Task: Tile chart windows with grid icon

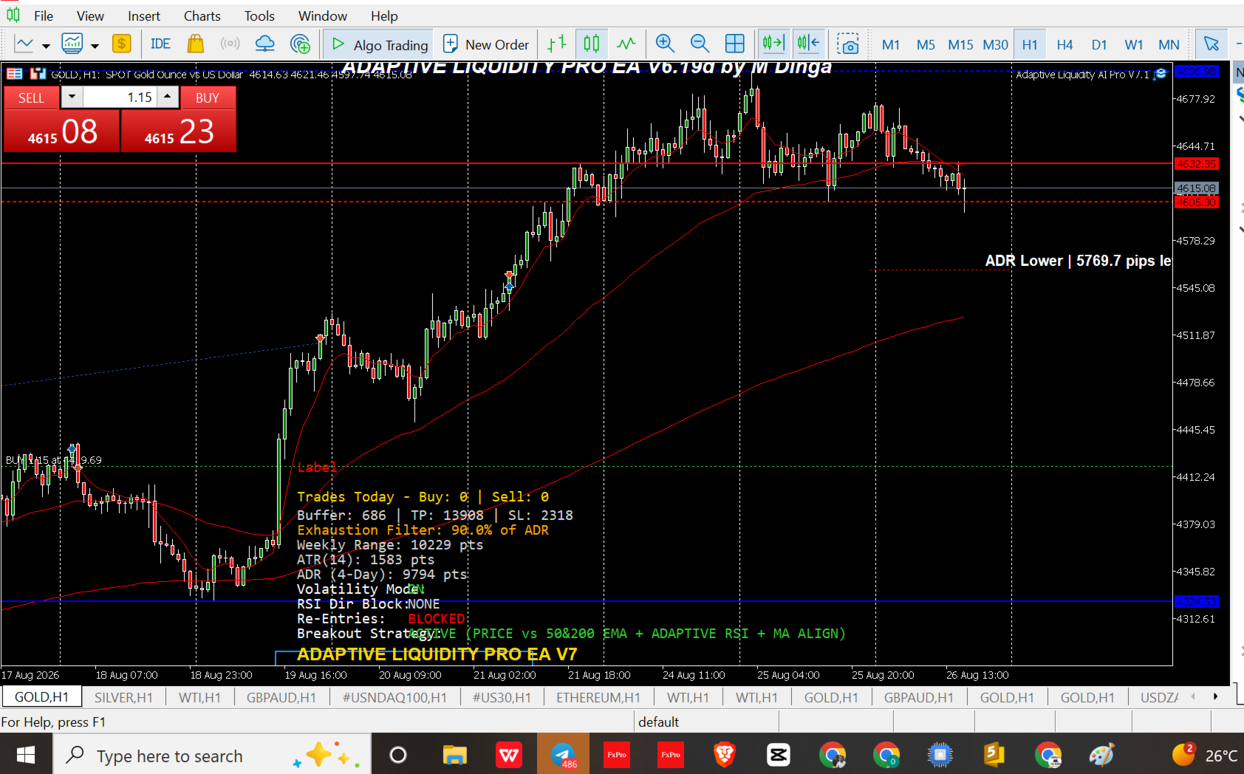Action: 735,44
